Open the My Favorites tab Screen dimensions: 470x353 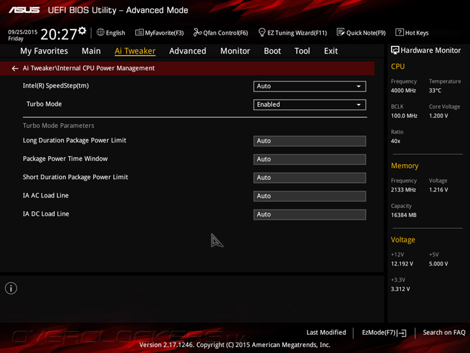point(44,51)
